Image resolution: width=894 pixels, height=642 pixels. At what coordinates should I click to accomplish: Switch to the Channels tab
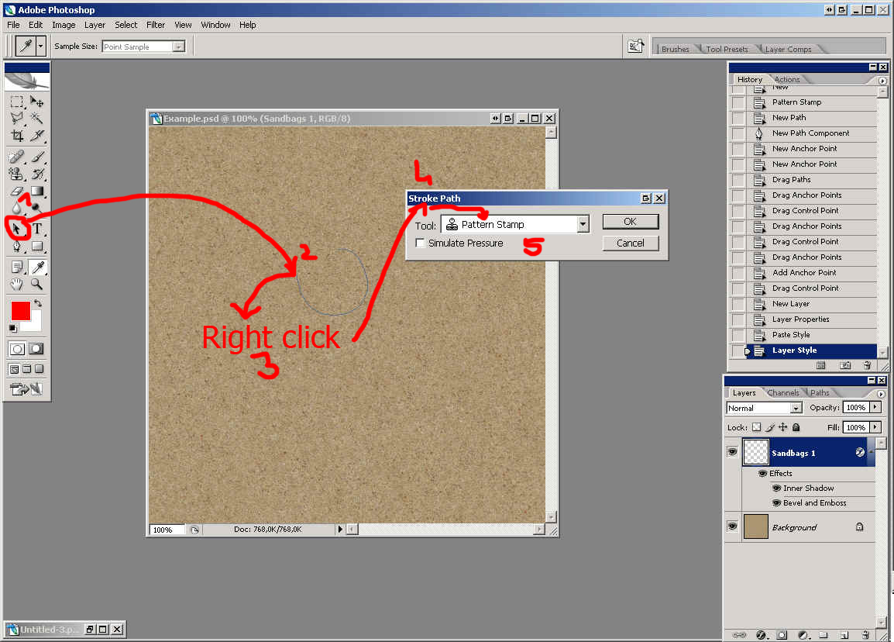[x=783, y=393]
